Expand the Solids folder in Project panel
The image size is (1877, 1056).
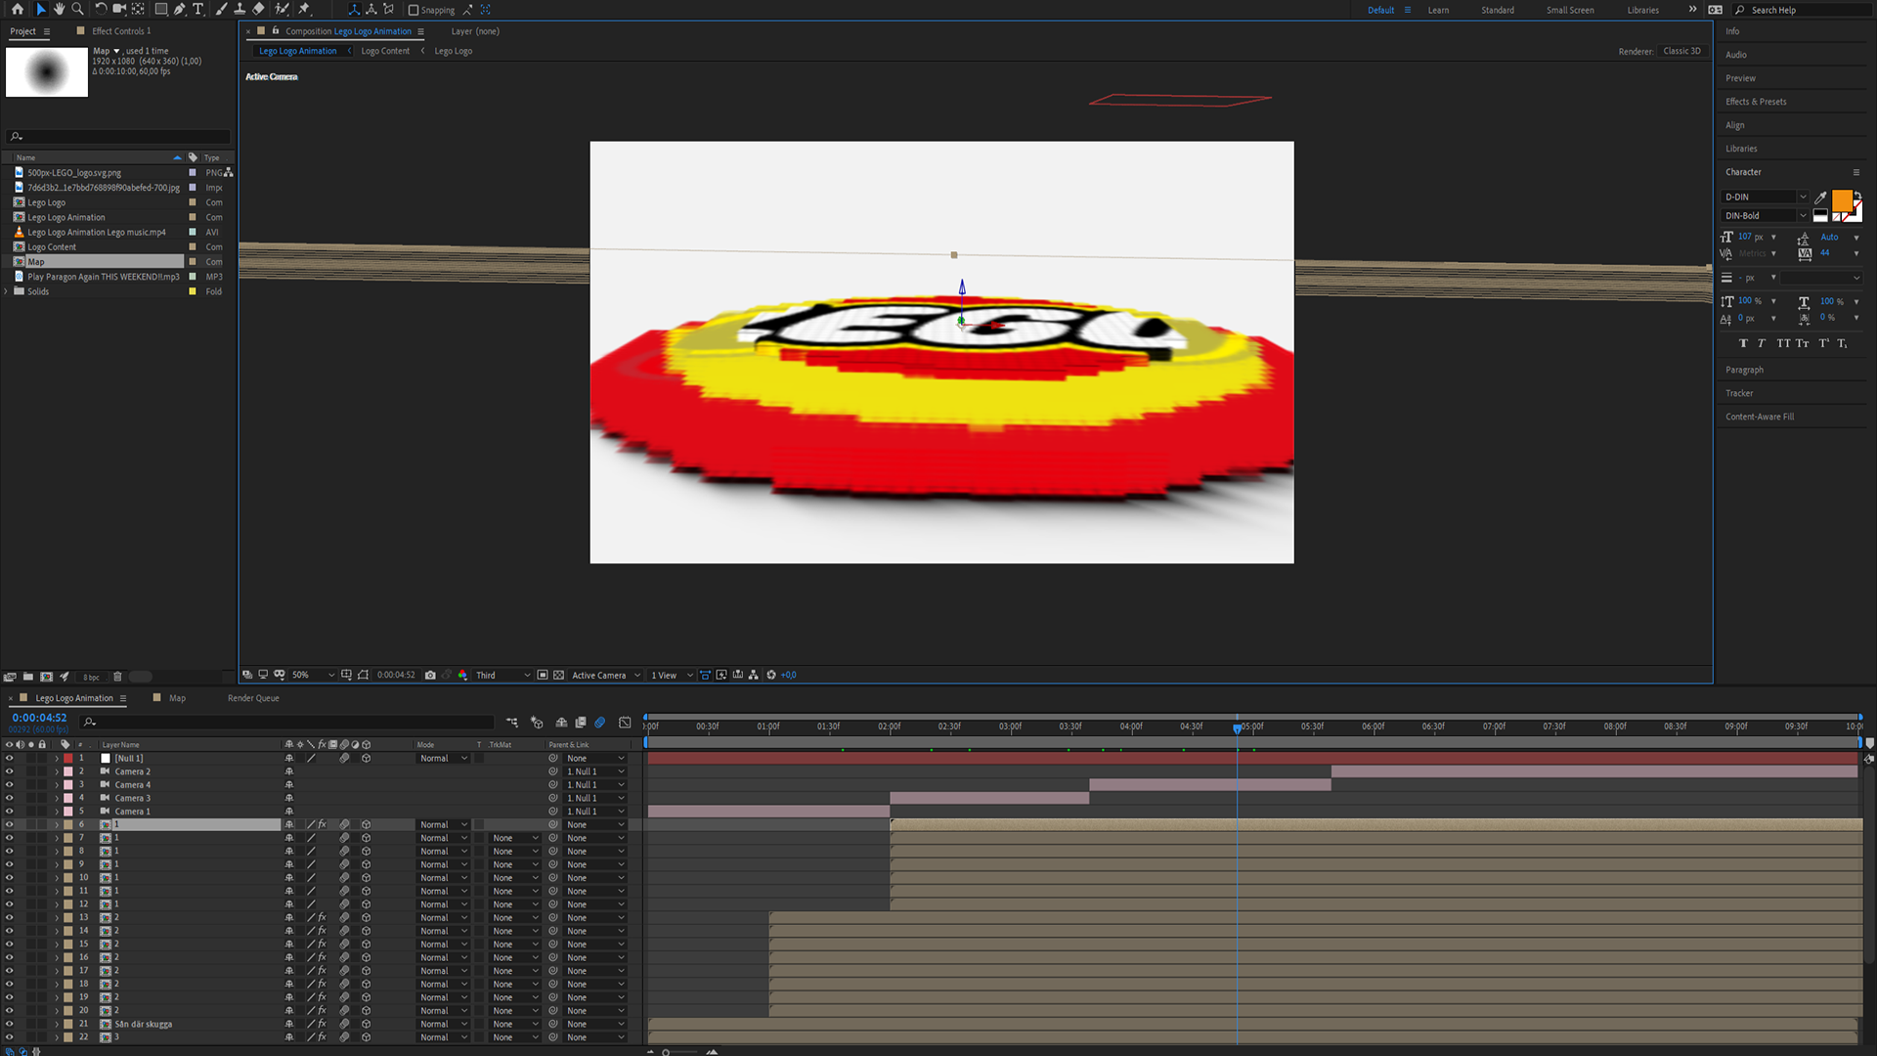[7, 291]
